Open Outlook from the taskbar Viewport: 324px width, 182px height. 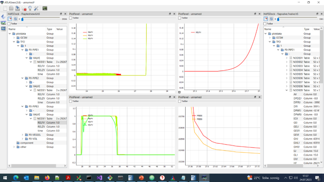pyautogui.click(x=26, y=178)
